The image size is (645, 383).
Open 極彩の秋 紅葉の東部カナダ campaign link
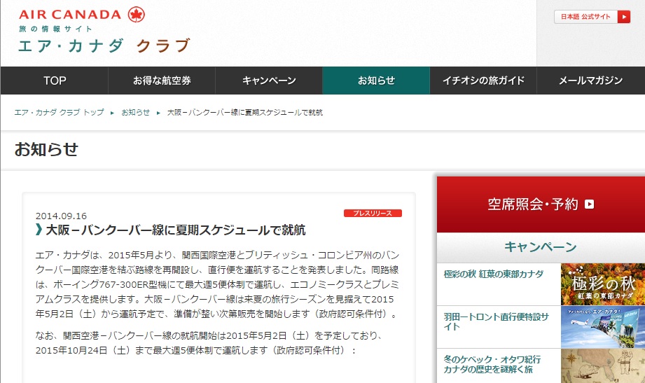pos(493,274)
